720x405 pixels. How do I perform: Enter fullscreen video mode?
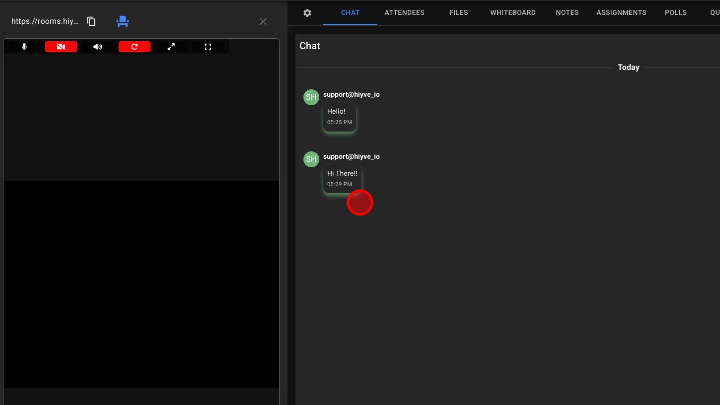[208, 47]
